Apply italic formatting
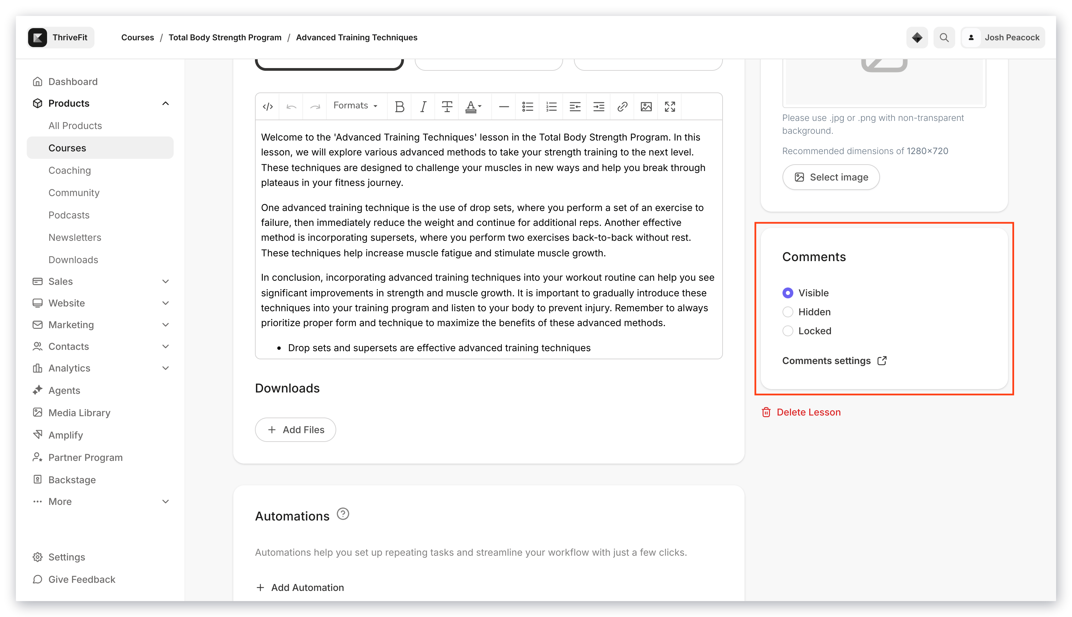 pyautogui.click(x=423, y=106)
